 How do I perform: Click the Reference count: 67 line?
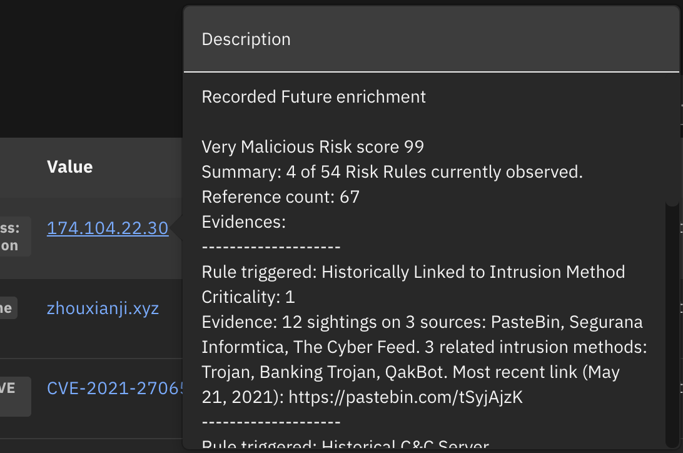point(280,197)
